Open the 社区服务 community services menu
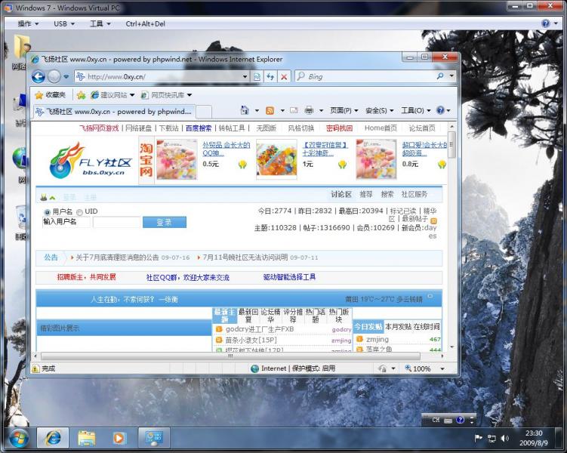 414,195
